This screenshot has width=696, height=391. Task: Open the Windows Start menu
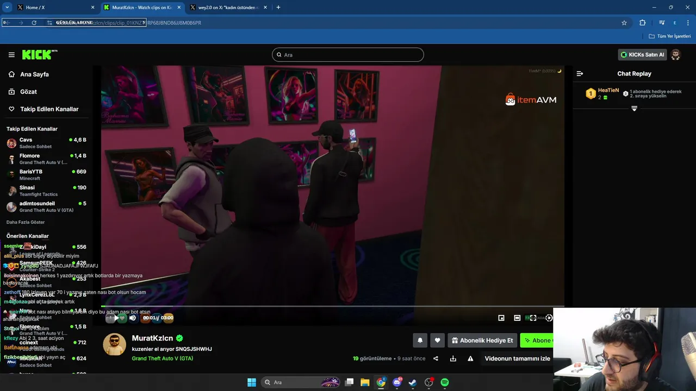tap(252, 382)
